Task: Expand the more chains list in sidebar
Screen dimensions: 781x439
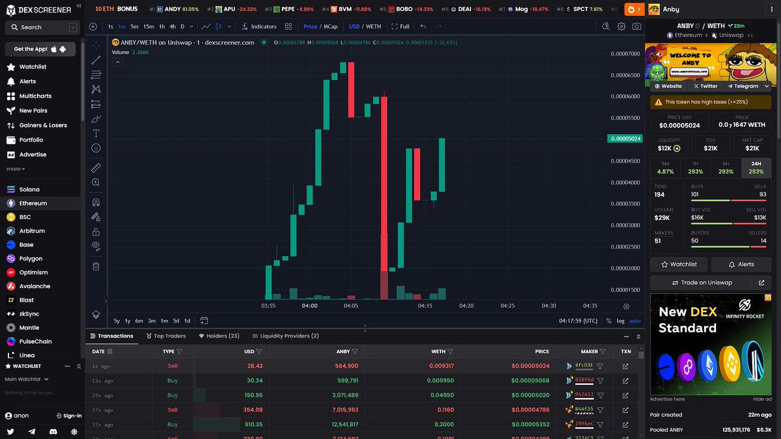Action: point(16,169)
